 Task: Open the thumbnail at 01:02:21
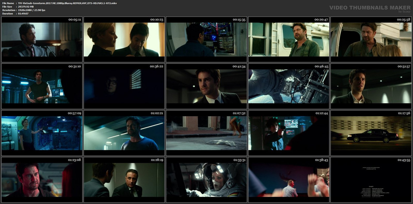(124, 133)
